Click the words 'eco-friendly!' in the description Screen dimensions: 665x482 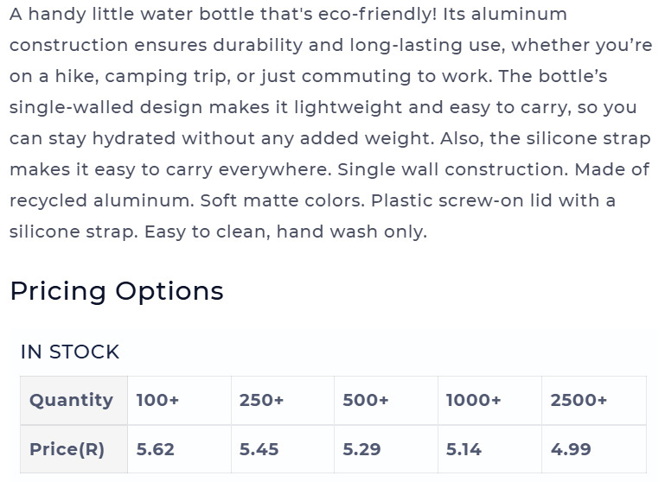coord(377,15)
